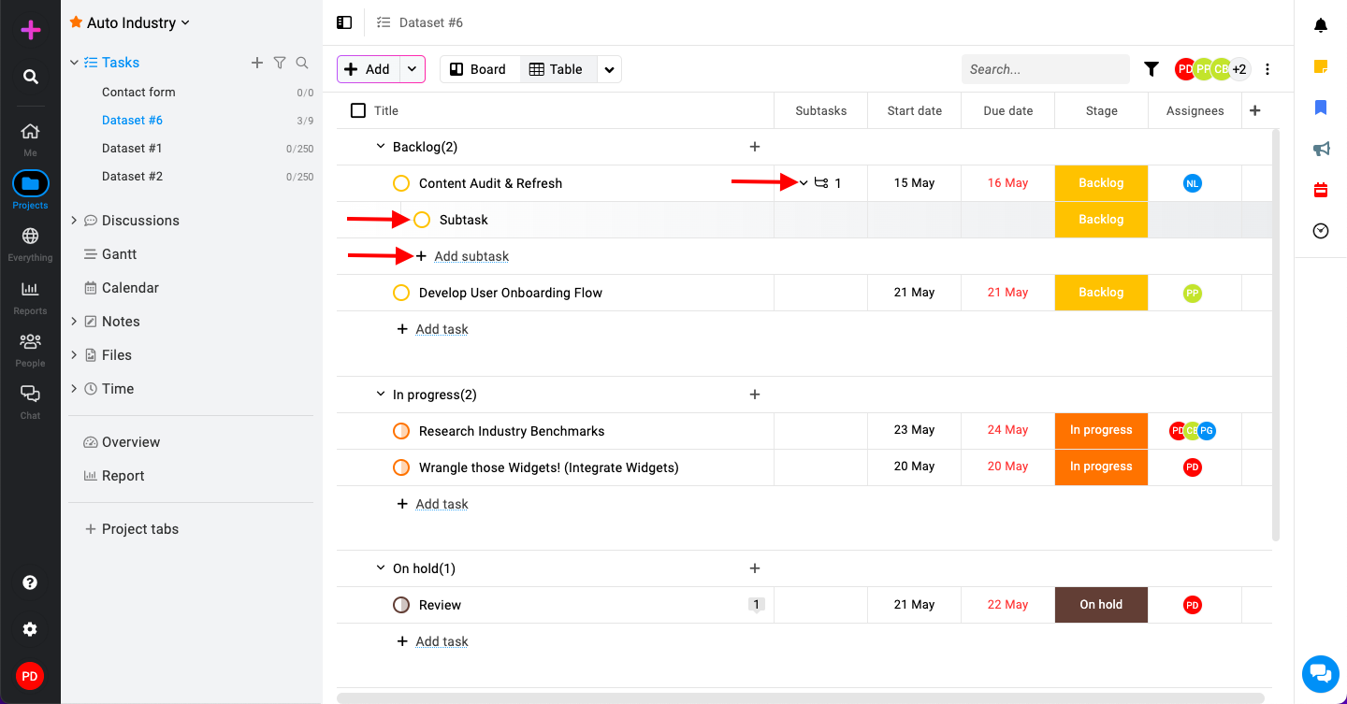Open the Chat icon in left rail

[30, 394]
